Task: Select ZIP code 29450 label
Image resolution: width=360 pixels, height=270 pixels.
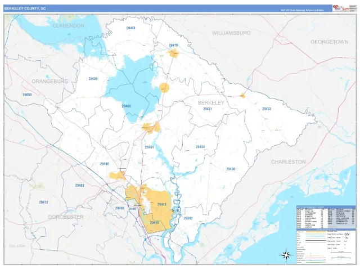Action: (231, 169)
